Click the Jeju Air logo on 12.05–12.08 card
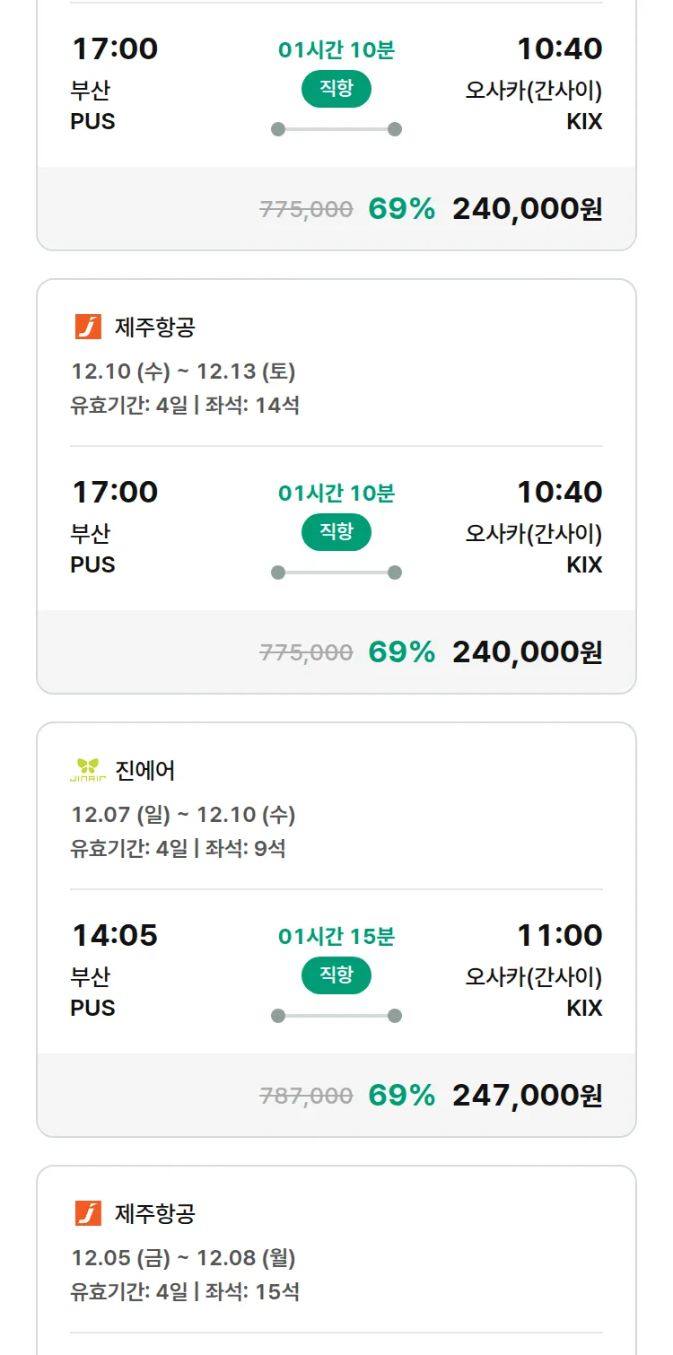 88,1214
